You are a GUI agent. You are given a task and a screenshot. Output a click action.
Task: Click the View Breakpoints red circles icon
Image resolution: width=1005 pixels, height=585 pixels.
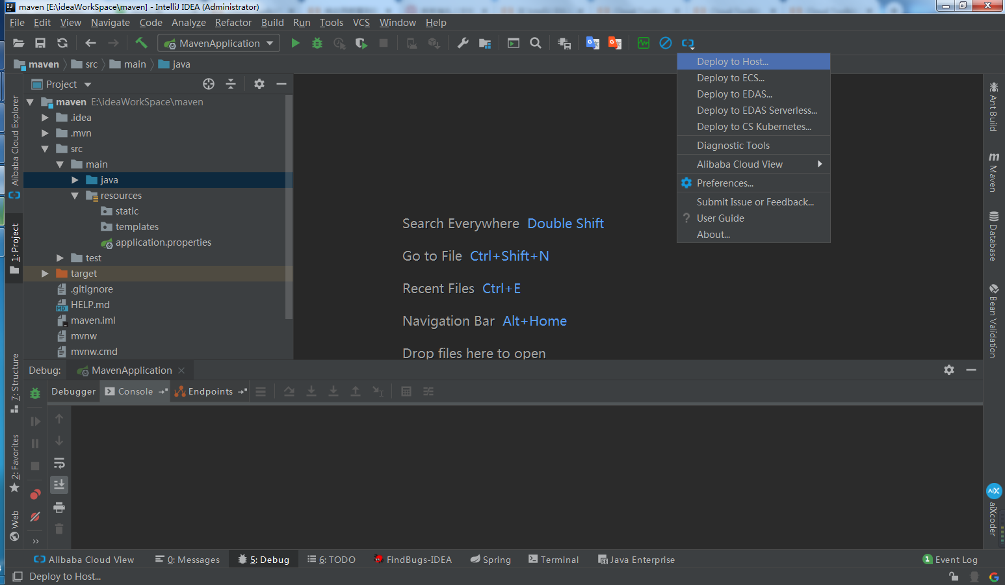pos(35,495)
